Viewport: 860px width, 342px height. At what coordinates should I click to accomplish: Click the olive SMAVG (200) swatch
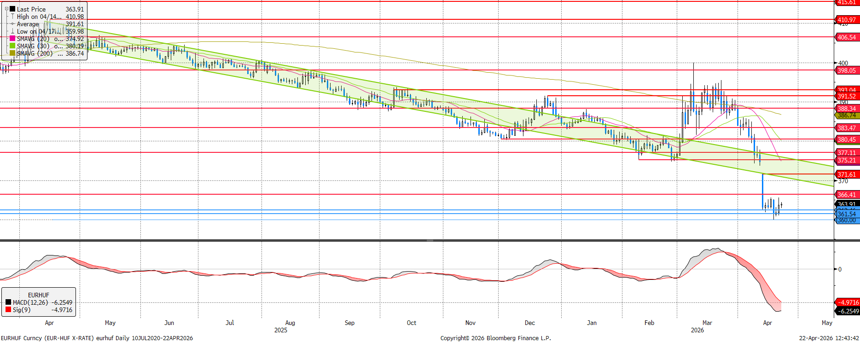tap(12, 53)
